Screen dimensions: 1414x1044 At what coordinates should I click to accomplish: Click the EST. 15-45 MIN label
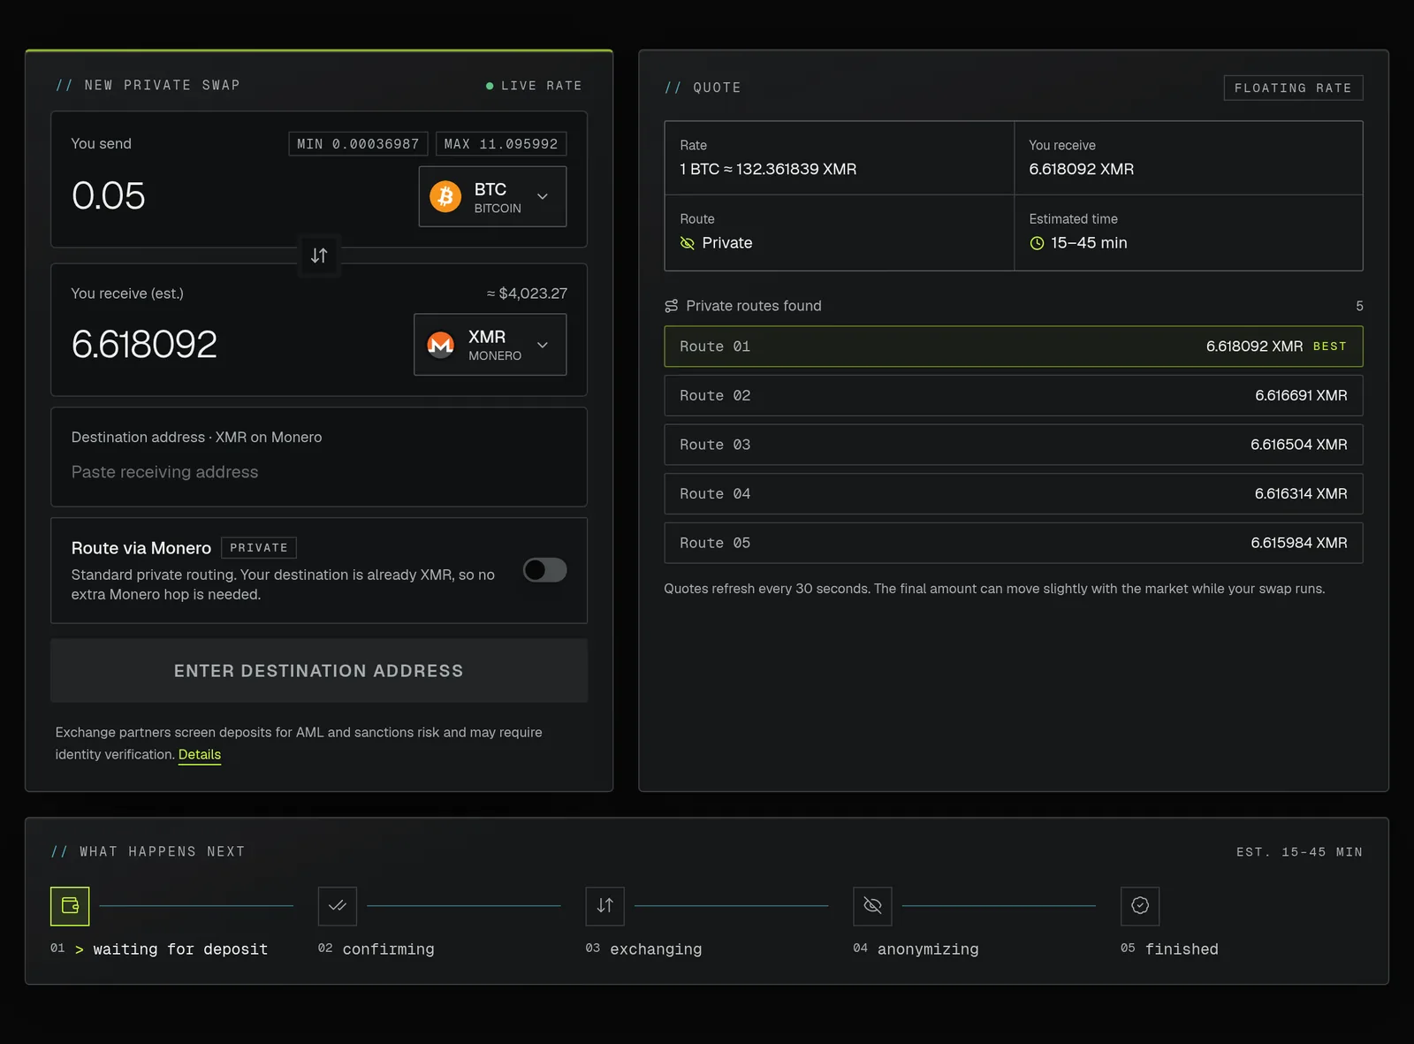pos(1299,852)
